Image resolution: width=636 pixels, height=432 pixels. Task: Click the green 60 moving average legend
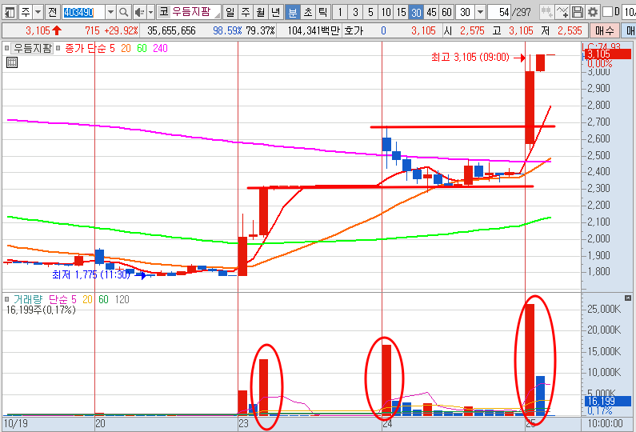pos(142,48)
